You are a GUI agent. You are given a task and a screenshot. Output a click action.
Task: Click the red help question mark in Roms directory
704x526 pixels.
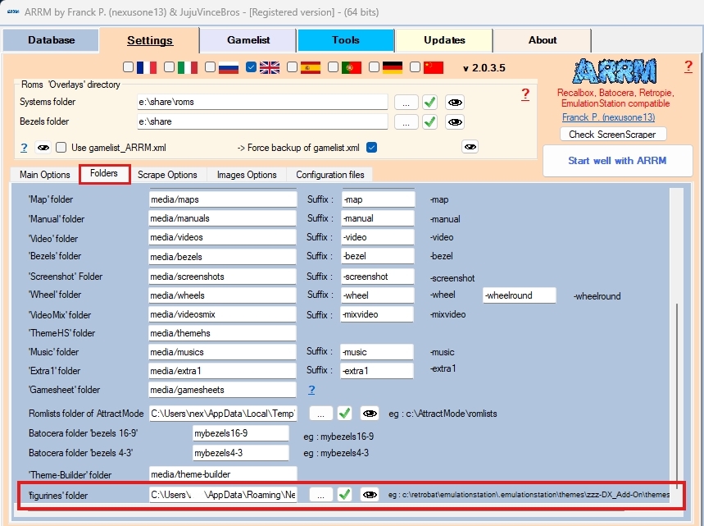(x=525, y=94)
